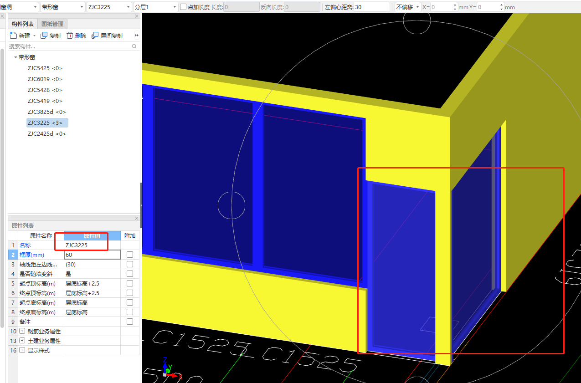Image resolution: width=581 pixels, height=383 pixels.
Task: Click the 复制 copy icon
Action: [x=44, y=36]
